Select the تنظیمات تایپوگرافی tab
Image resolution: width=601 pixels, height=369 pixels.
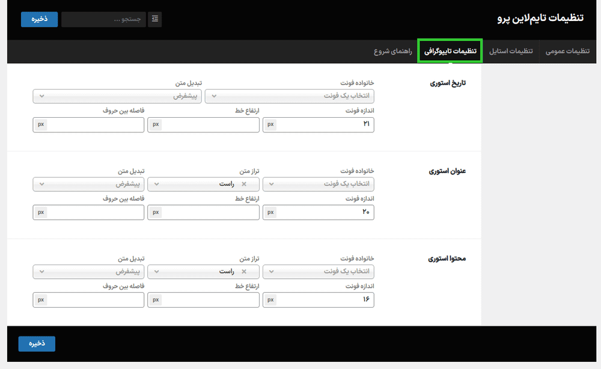[x=450, y=51]
